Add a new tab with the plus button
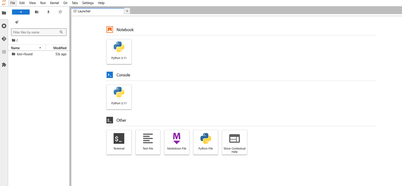 click(127, 11)
